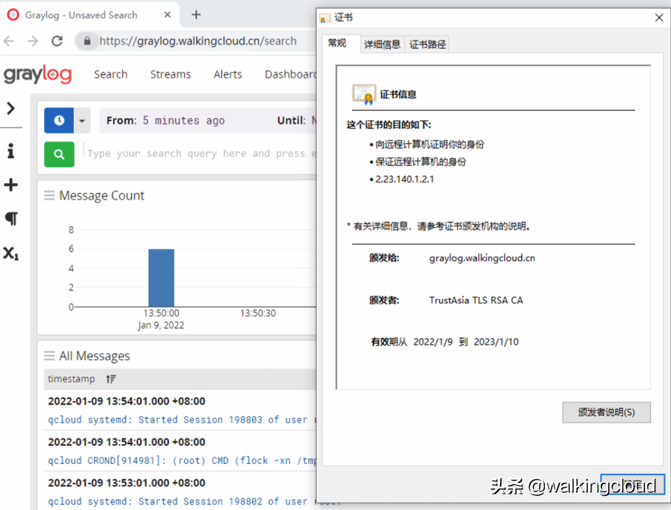Confirm the certificate dialog with 确定

633,485
